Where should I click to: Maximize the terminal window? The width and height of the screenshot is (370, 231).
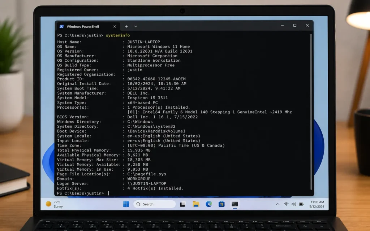coord(295,26)
